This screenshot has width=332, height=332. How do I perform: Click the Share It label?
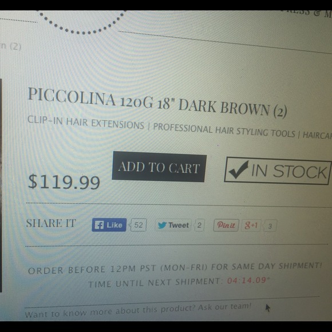(x=51, y=223)
